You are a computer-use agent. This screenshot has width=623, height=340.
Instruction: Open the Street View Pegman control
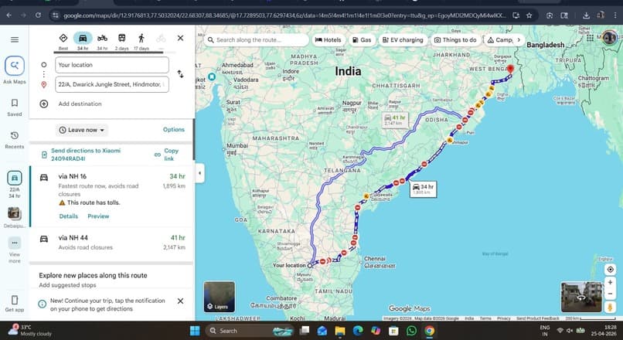pyautogui.click(x=611, y=307)
